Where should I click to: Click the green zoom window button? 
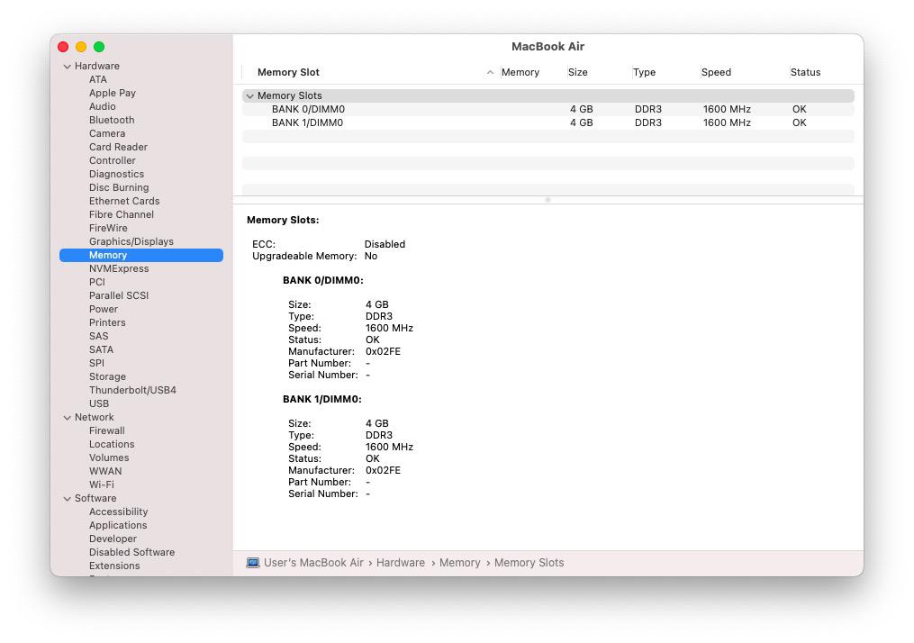pyautogui.click(x=99, y=47)
